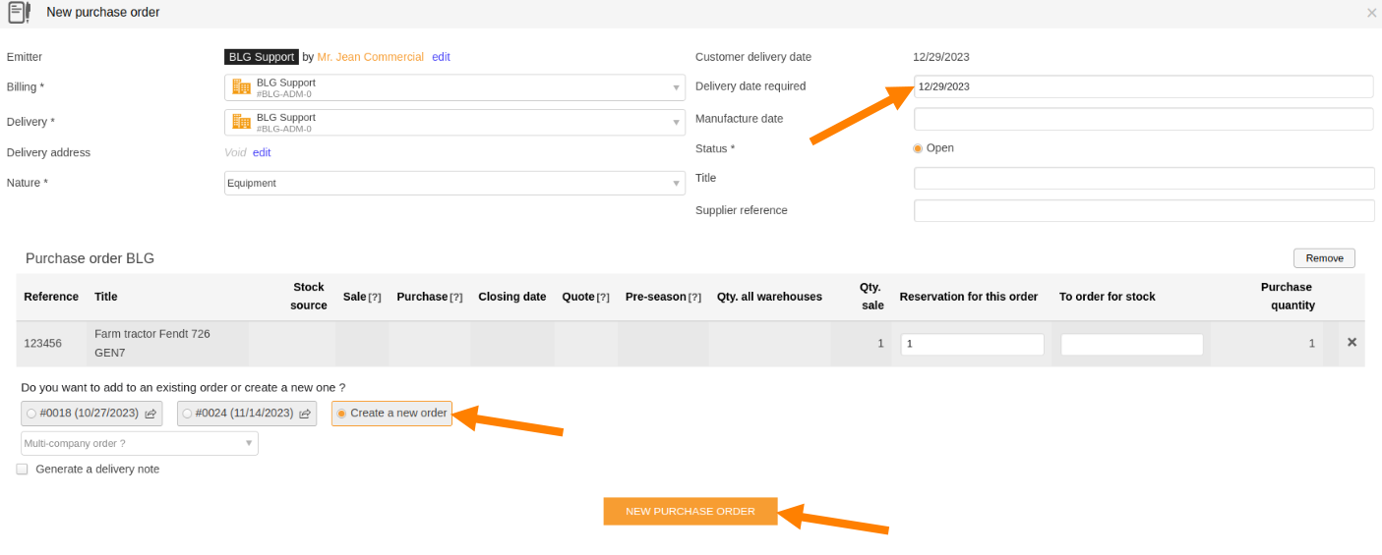Edit the emitter via edit link
1382x555 pixels.
(x=441, y=57)
